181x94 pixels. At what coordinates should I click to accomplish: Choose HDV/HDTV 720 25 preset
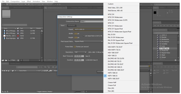pos(114,50)
